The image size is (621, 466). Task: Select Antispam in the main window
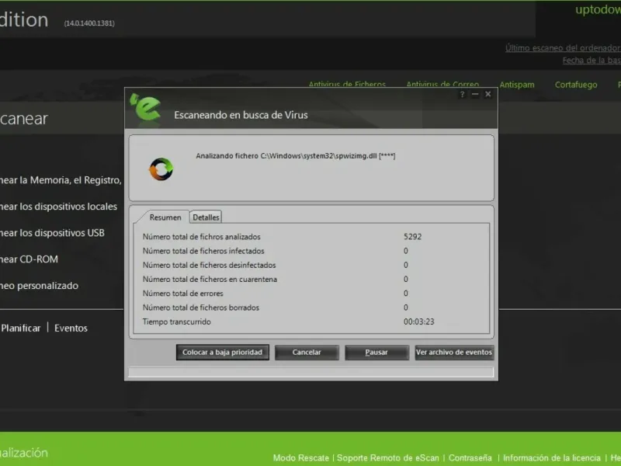[x=517, y=85]
